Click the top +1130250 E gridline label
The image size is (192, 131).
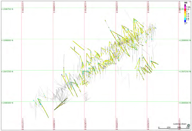tap(148, 7)
